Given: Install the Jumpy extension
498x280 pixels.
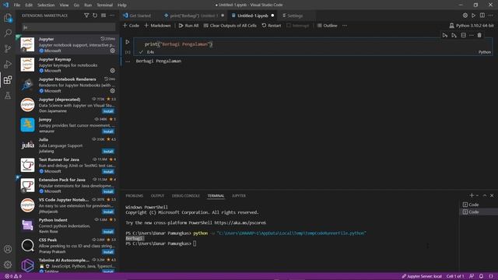Looking at the screenshot, I should click(x=108, y=131).
